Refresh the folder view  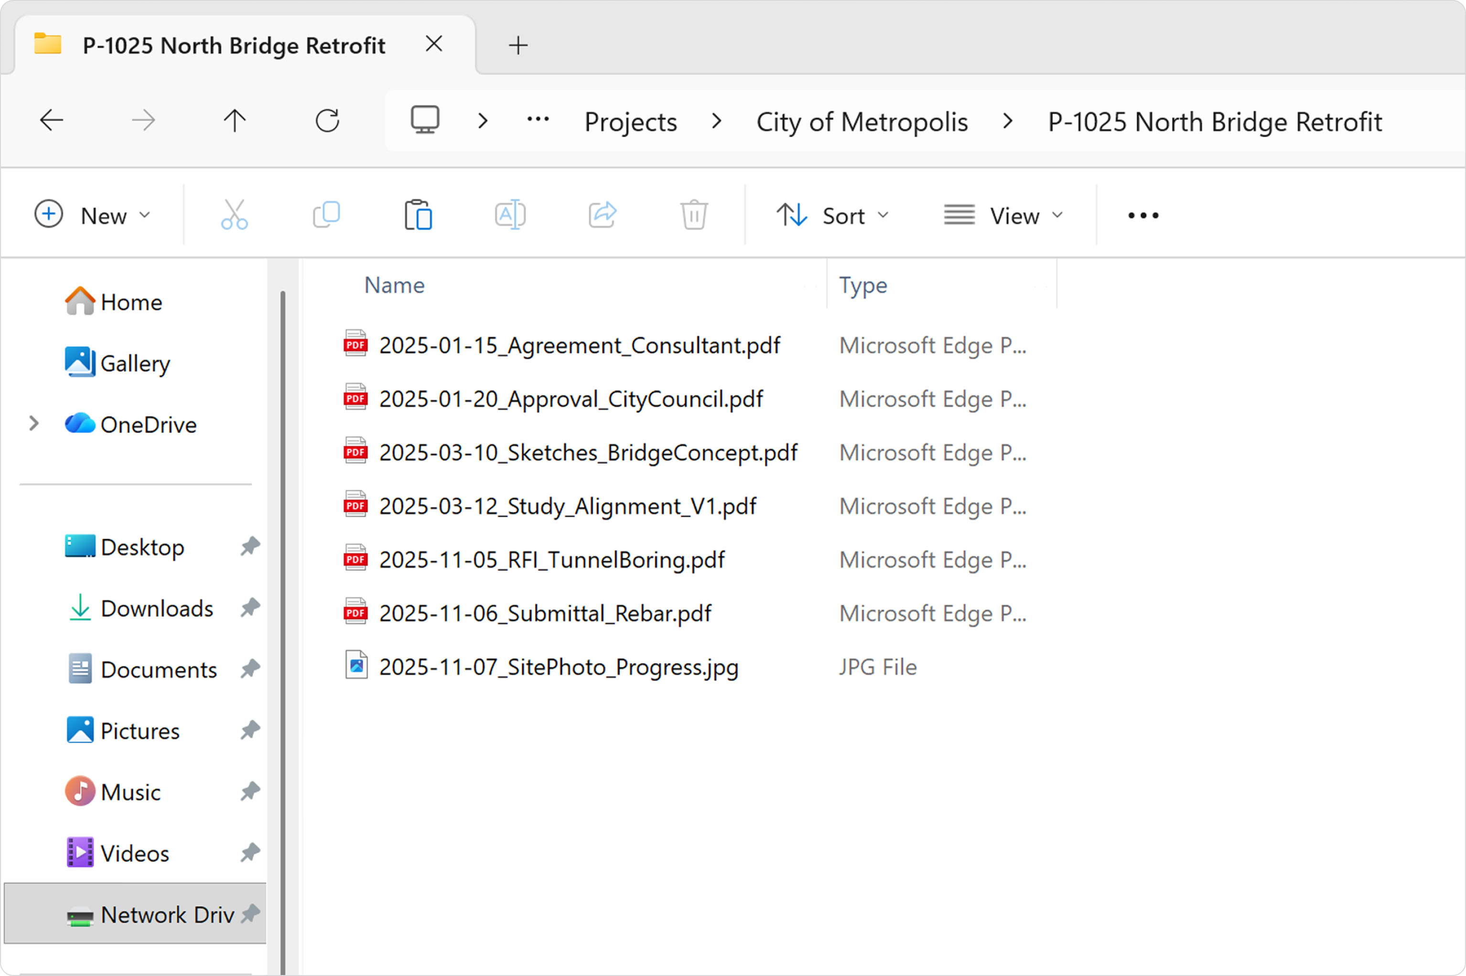point(328,121)
